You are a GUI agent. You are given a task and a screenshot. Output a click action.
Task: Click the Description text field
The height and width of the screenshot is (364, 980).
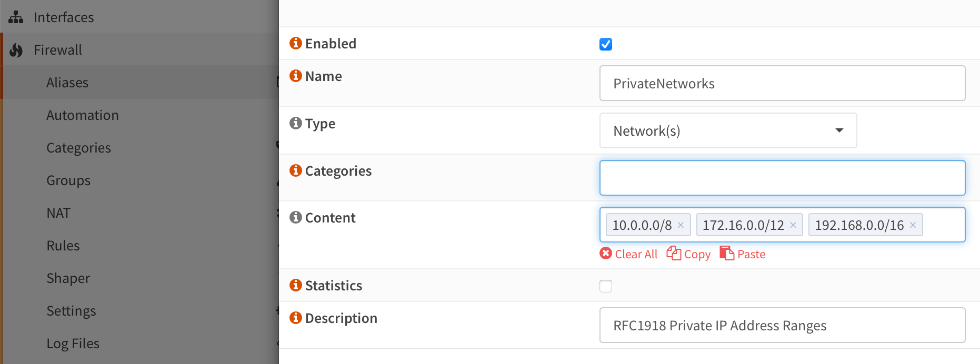pyautogui.click(x=782, y=325)
